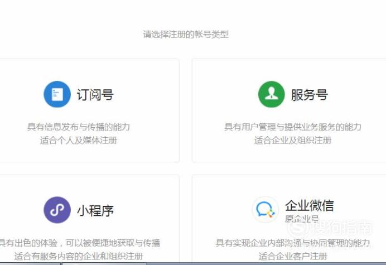Click the blue 订阅号 document icon
386x265 pixels.
57,94
